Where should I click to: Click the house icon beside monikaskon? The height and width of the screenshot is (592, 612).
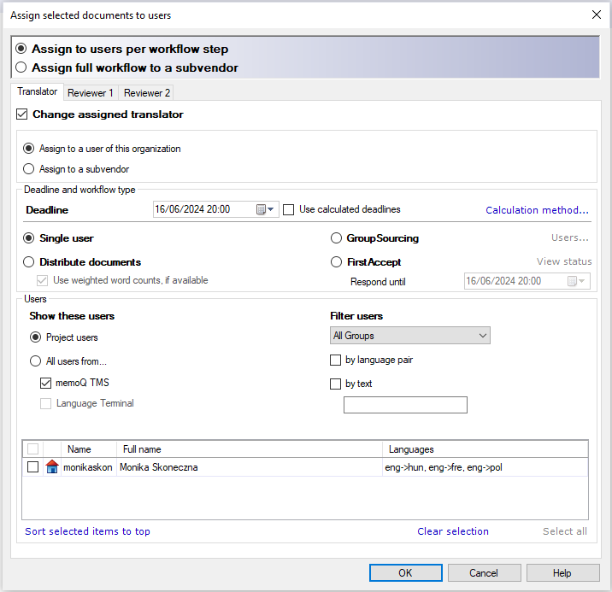[x=52, y=467]
